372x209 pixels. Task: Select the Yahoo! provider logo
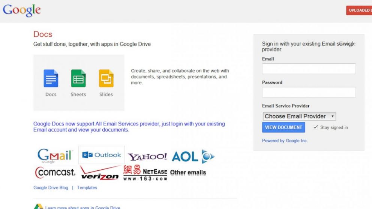[x=148, y=157]
